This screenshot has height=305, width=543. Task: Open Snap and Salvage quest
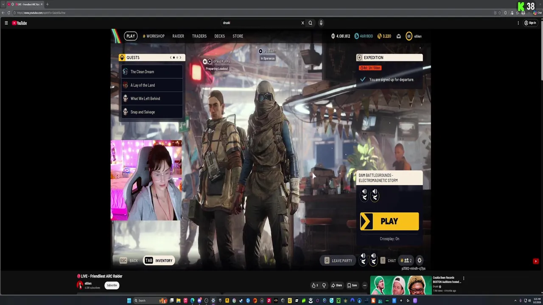[152, 112]
